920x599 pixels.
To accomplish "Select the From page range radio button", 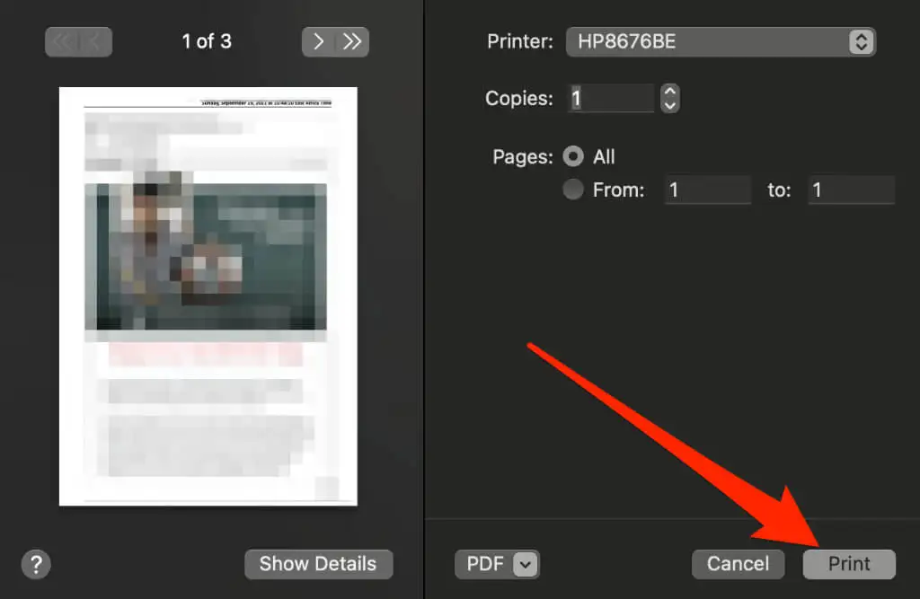I will click(573, 189).
